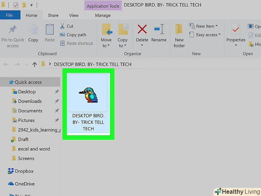The image size is (261, 196).
Task: Click the Paste clipboard icon
Action: [49, 29]
